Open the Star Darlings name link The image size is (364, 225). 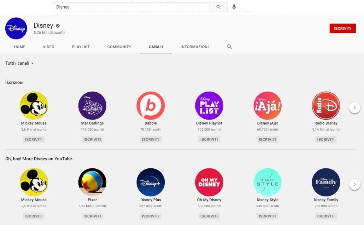[x=92, y=123]
